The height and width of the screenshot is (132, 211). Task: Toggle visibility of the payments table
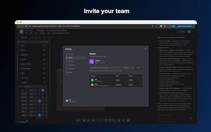click(44, 82)
